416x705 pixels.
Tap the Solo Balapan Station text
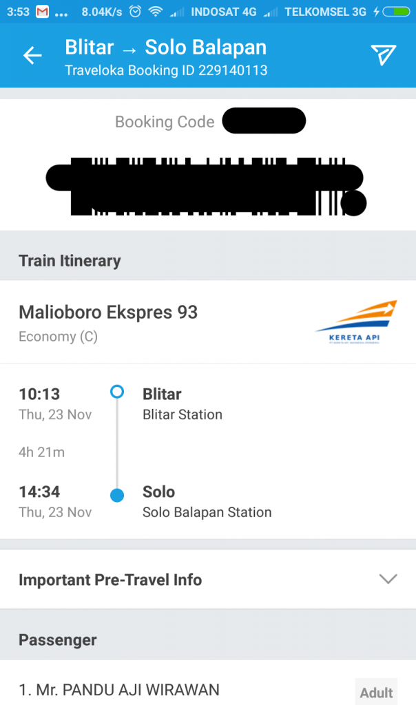click(207, 512)
